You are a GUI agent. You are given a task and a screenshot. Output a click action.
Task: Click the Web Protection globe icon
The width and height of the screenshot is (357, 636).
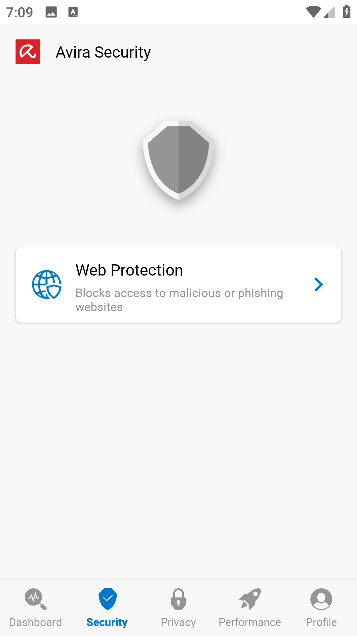coord(47,285)
